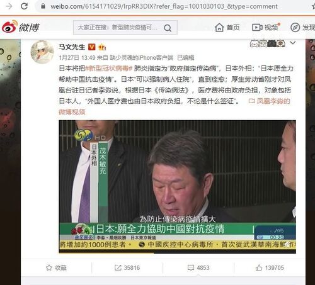Click the Weibo search input field
Image resolution: width=315 pixels, height=285 pixels.
coord(118,28)
